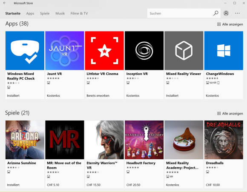
Task: Click Installiert under Arizona Sunshine
Action: click(13, 185)
